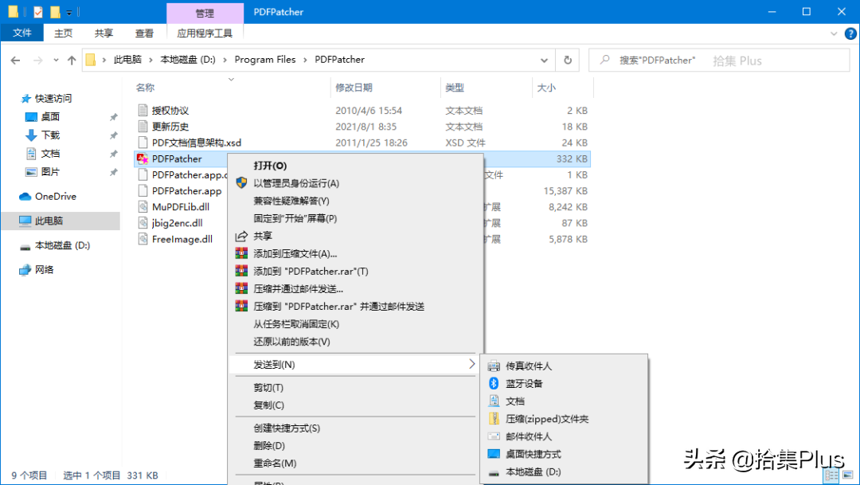Switch to details view icon in status bar

pyautogui.click(x=831, y=475)
